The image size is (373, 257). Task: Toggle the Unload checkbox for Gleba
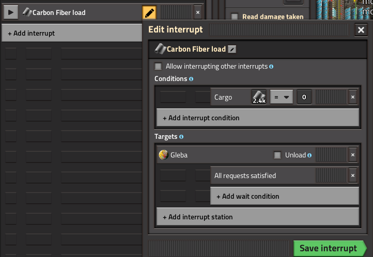(277, 155)
